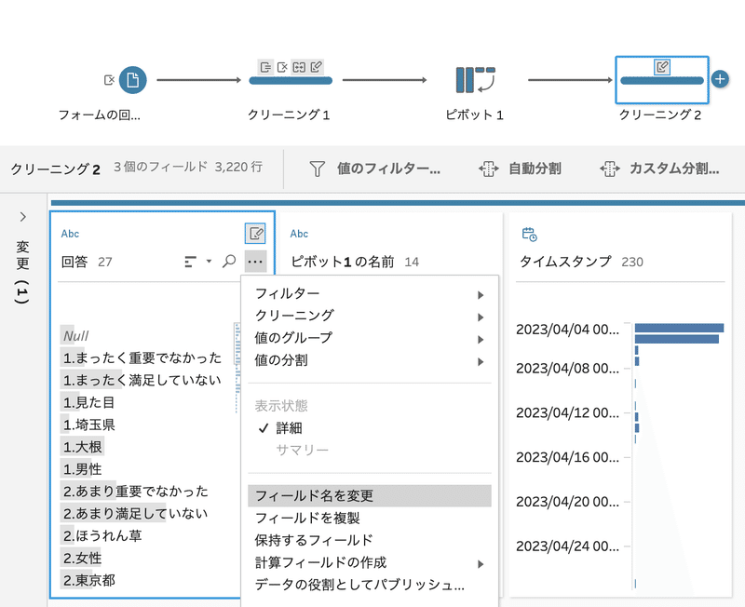Select the 2023/04/04 timestamp histogram bar
This screenshot has width=745, height=607.
pos(679,328)
